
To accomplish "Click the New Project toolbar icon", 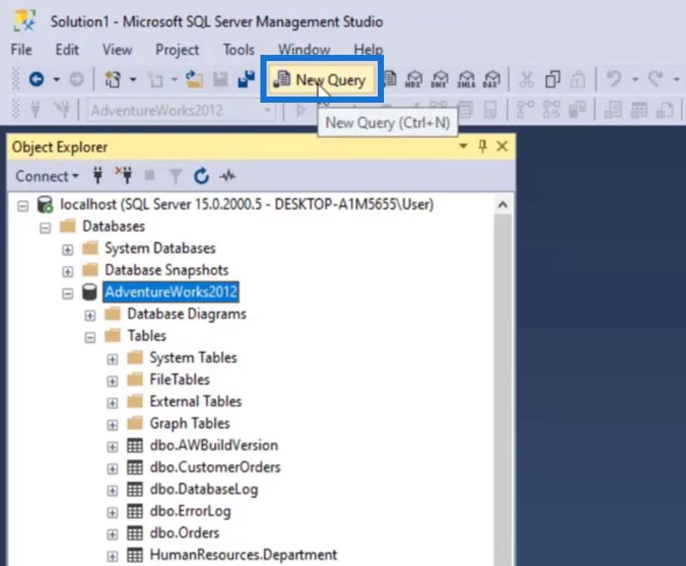I will click(113, 80).
